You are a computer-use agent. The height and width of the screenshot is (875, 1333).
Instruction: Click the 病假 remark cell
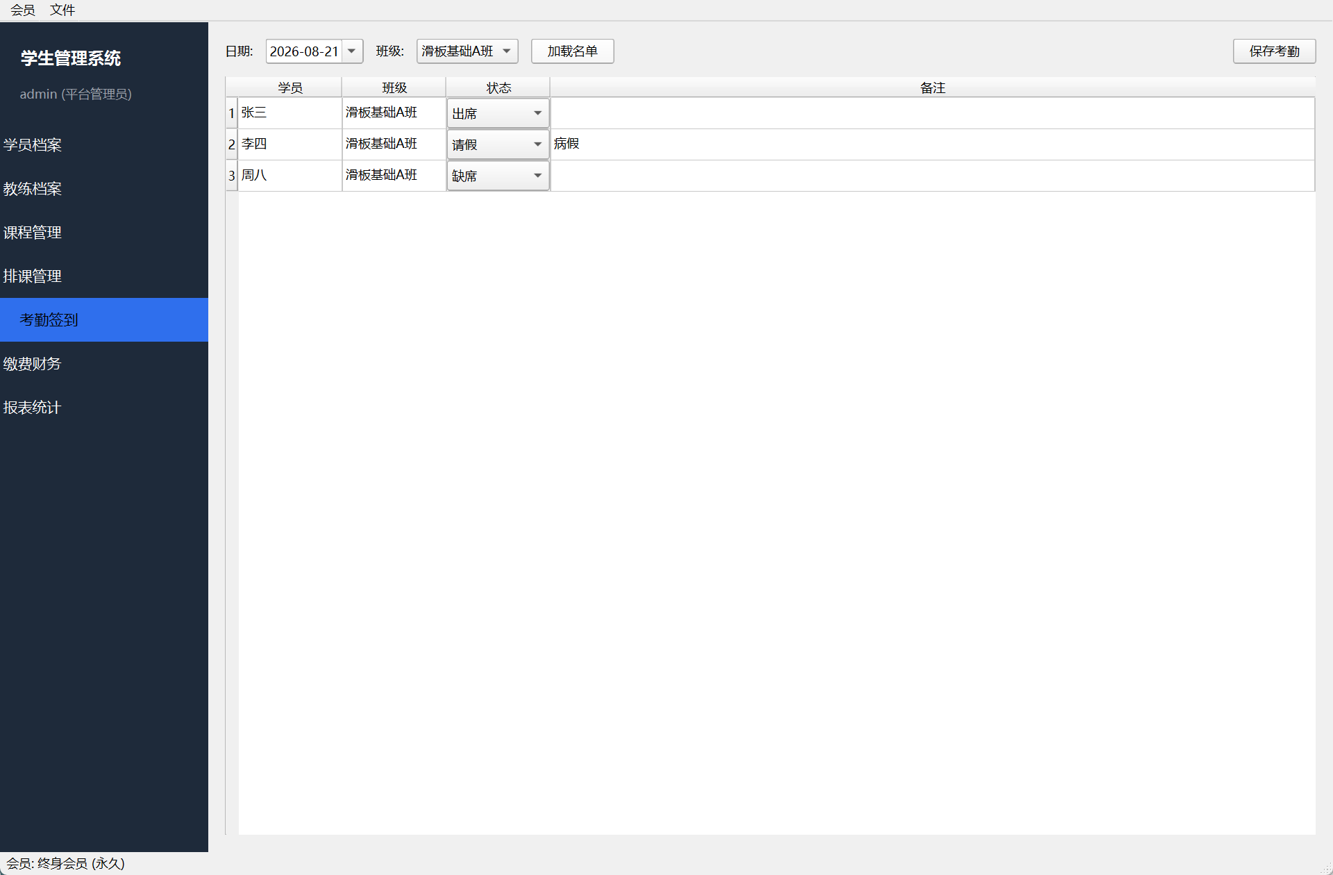click(x=932, y=144)
